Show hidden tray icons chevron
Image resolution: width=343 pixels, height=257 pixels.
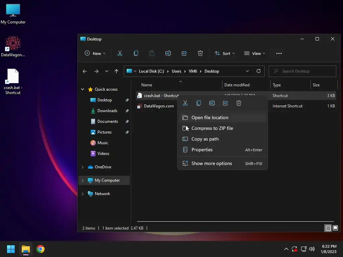point(286,249)
